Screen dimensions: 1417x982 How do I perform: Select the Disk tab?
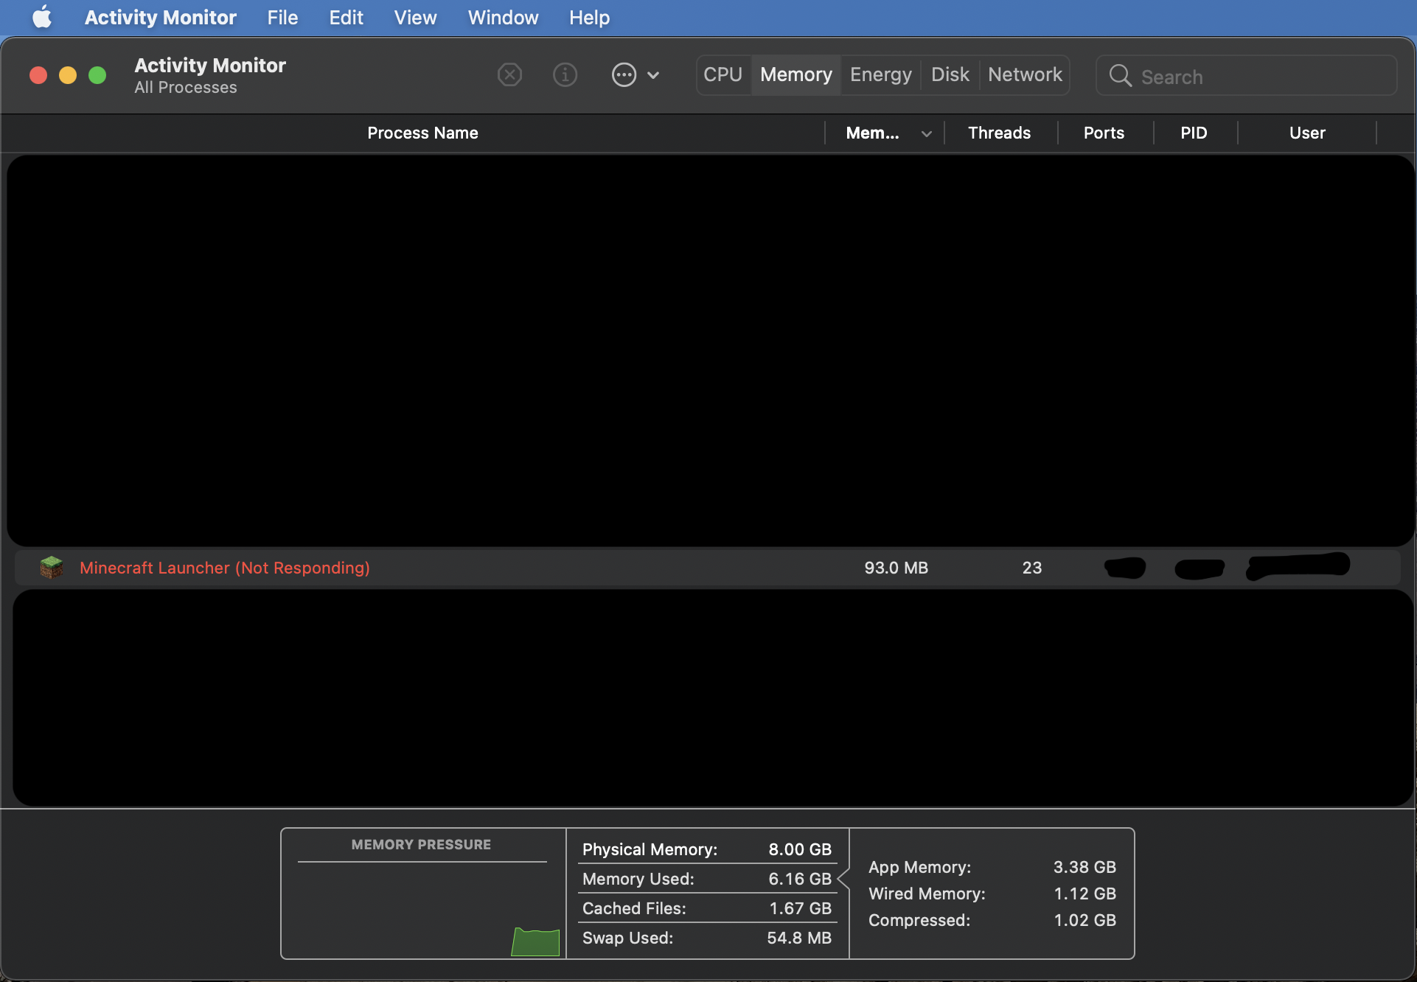pyautogui.click(x=950, y=74)
